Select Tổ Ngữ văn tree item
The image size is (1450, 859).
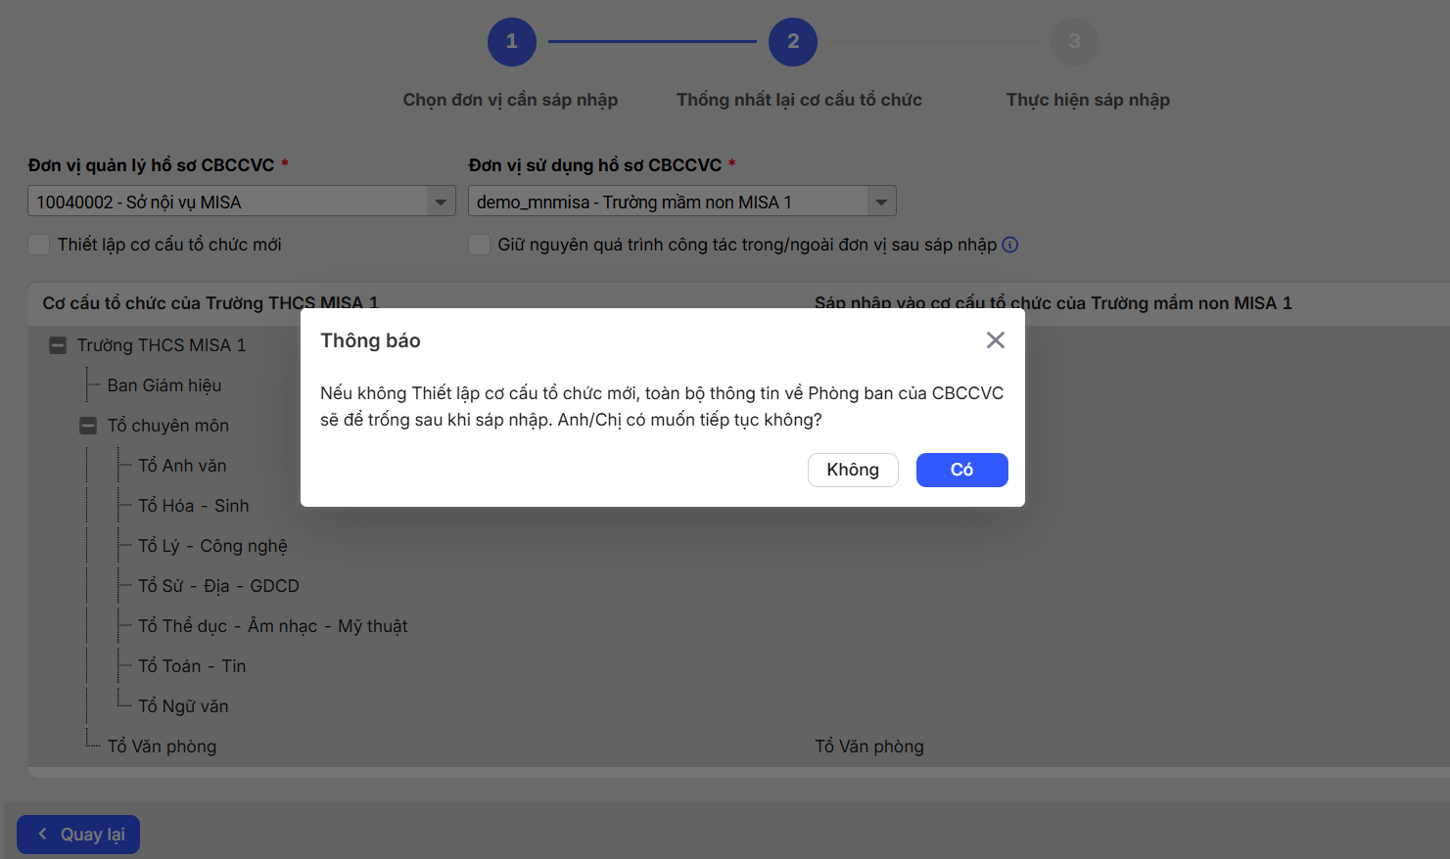(183, 706)
